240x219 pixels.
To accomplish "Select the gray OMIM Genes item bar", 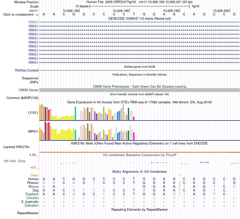I will coord(139,90).
